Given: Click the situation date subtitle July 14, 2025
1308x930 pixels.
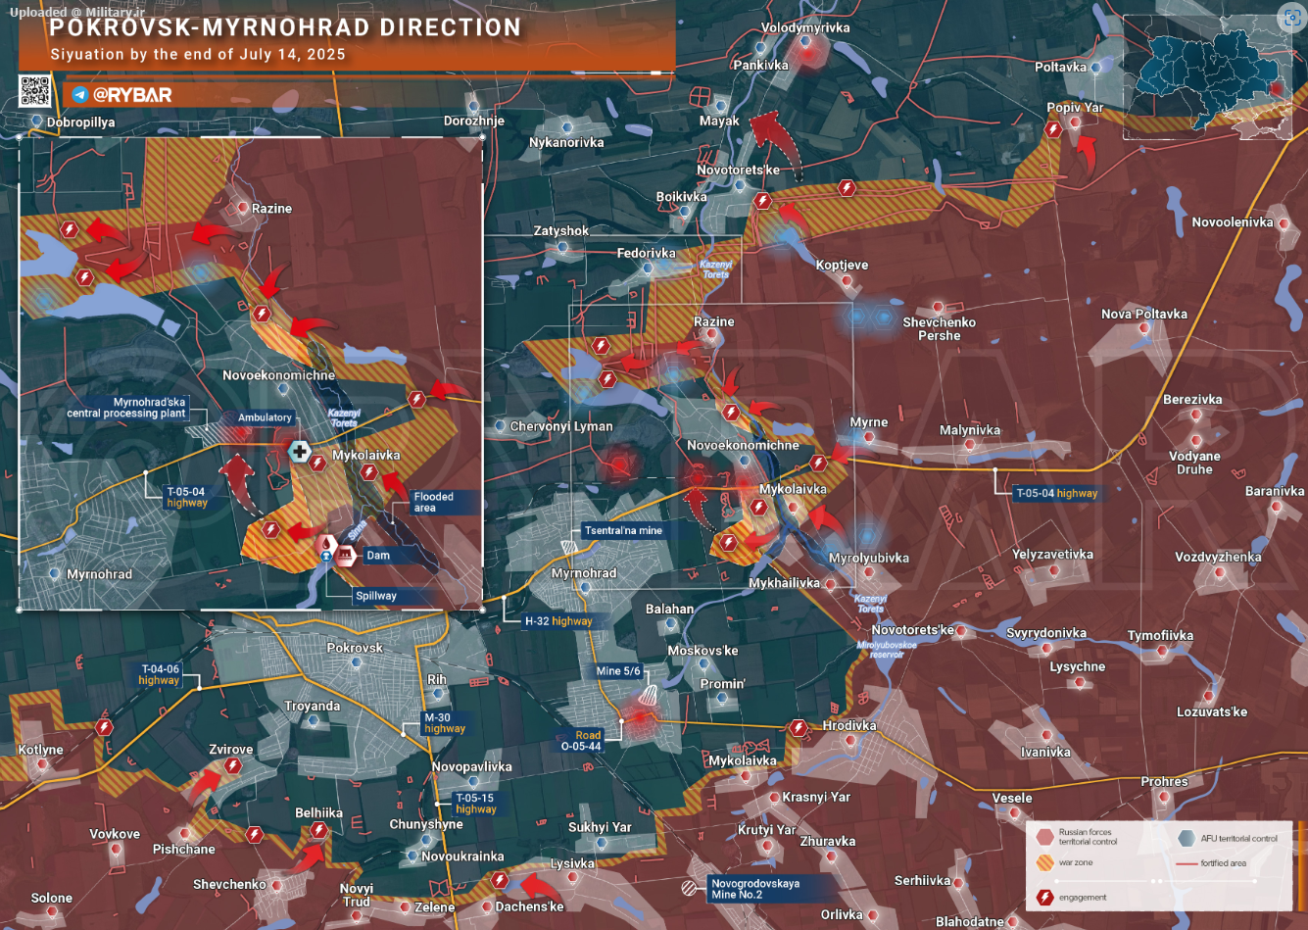Looking at the screenshot, I should pos(198,54).
